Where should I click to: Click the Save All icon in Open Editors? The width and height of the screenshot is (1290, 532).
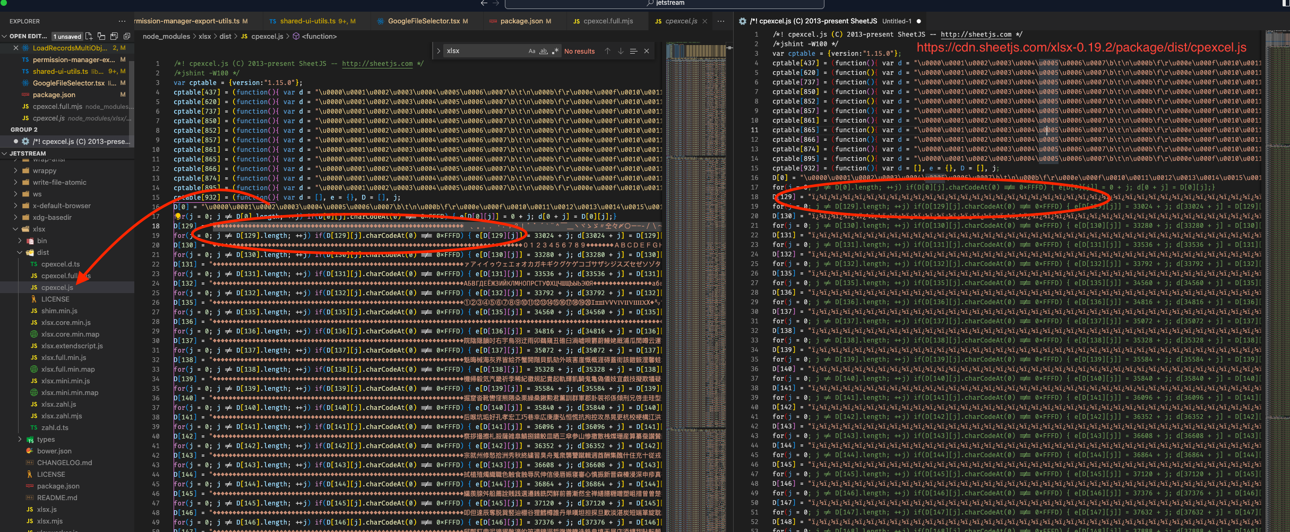[x=114, y=36]
